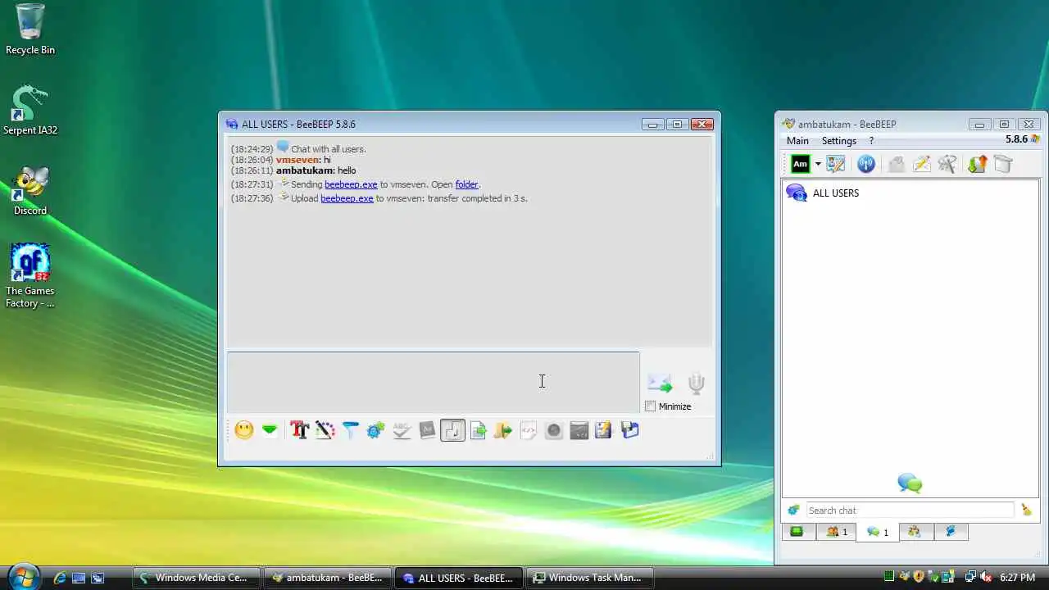1049x590 pixels.
Task: Select ALL USERS chat in the list
Action: [x=910, y=193]
